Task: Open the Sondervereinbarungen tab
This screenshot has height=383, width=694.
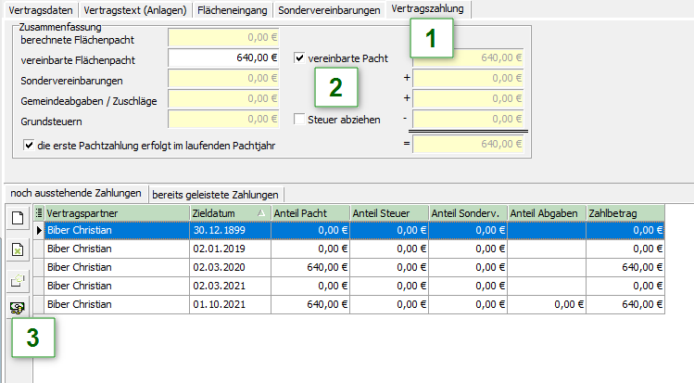Action: coord(329,10)
